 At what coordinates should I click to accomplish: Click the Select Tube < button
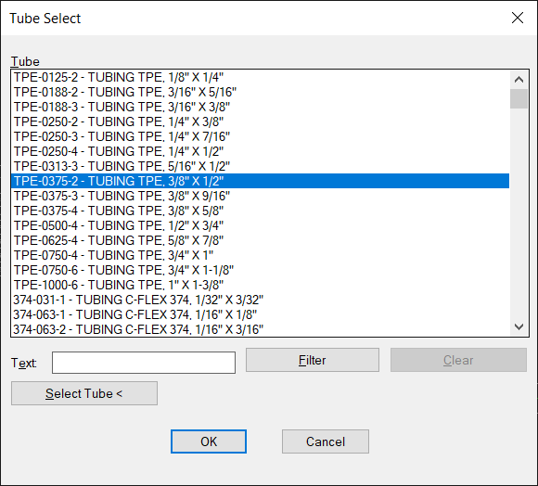pos(84,393)
